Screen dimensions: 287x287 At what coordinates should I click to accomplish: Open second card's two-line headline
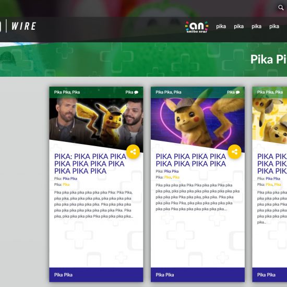click(x=190, y=160)
